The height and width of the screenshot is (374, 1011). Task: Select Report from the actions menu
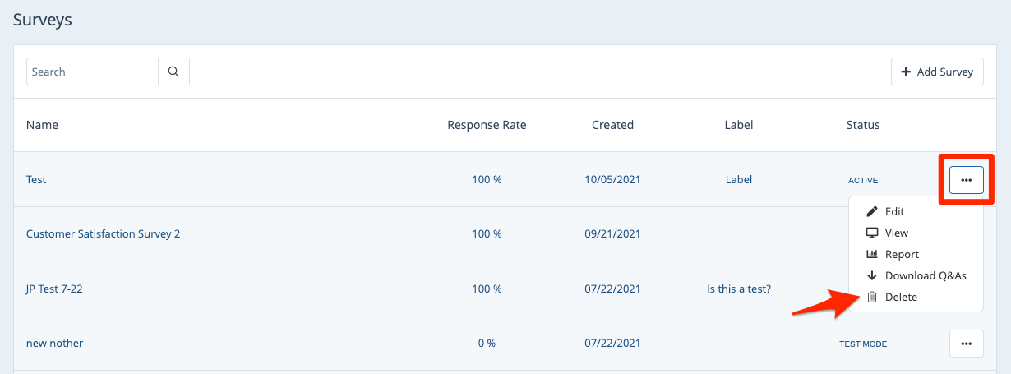[x=902, y=254]
